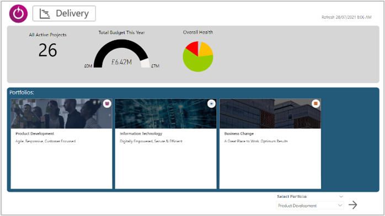Click the right arrow navigation icon
385x216 pixels.
(x=353, y=205)
